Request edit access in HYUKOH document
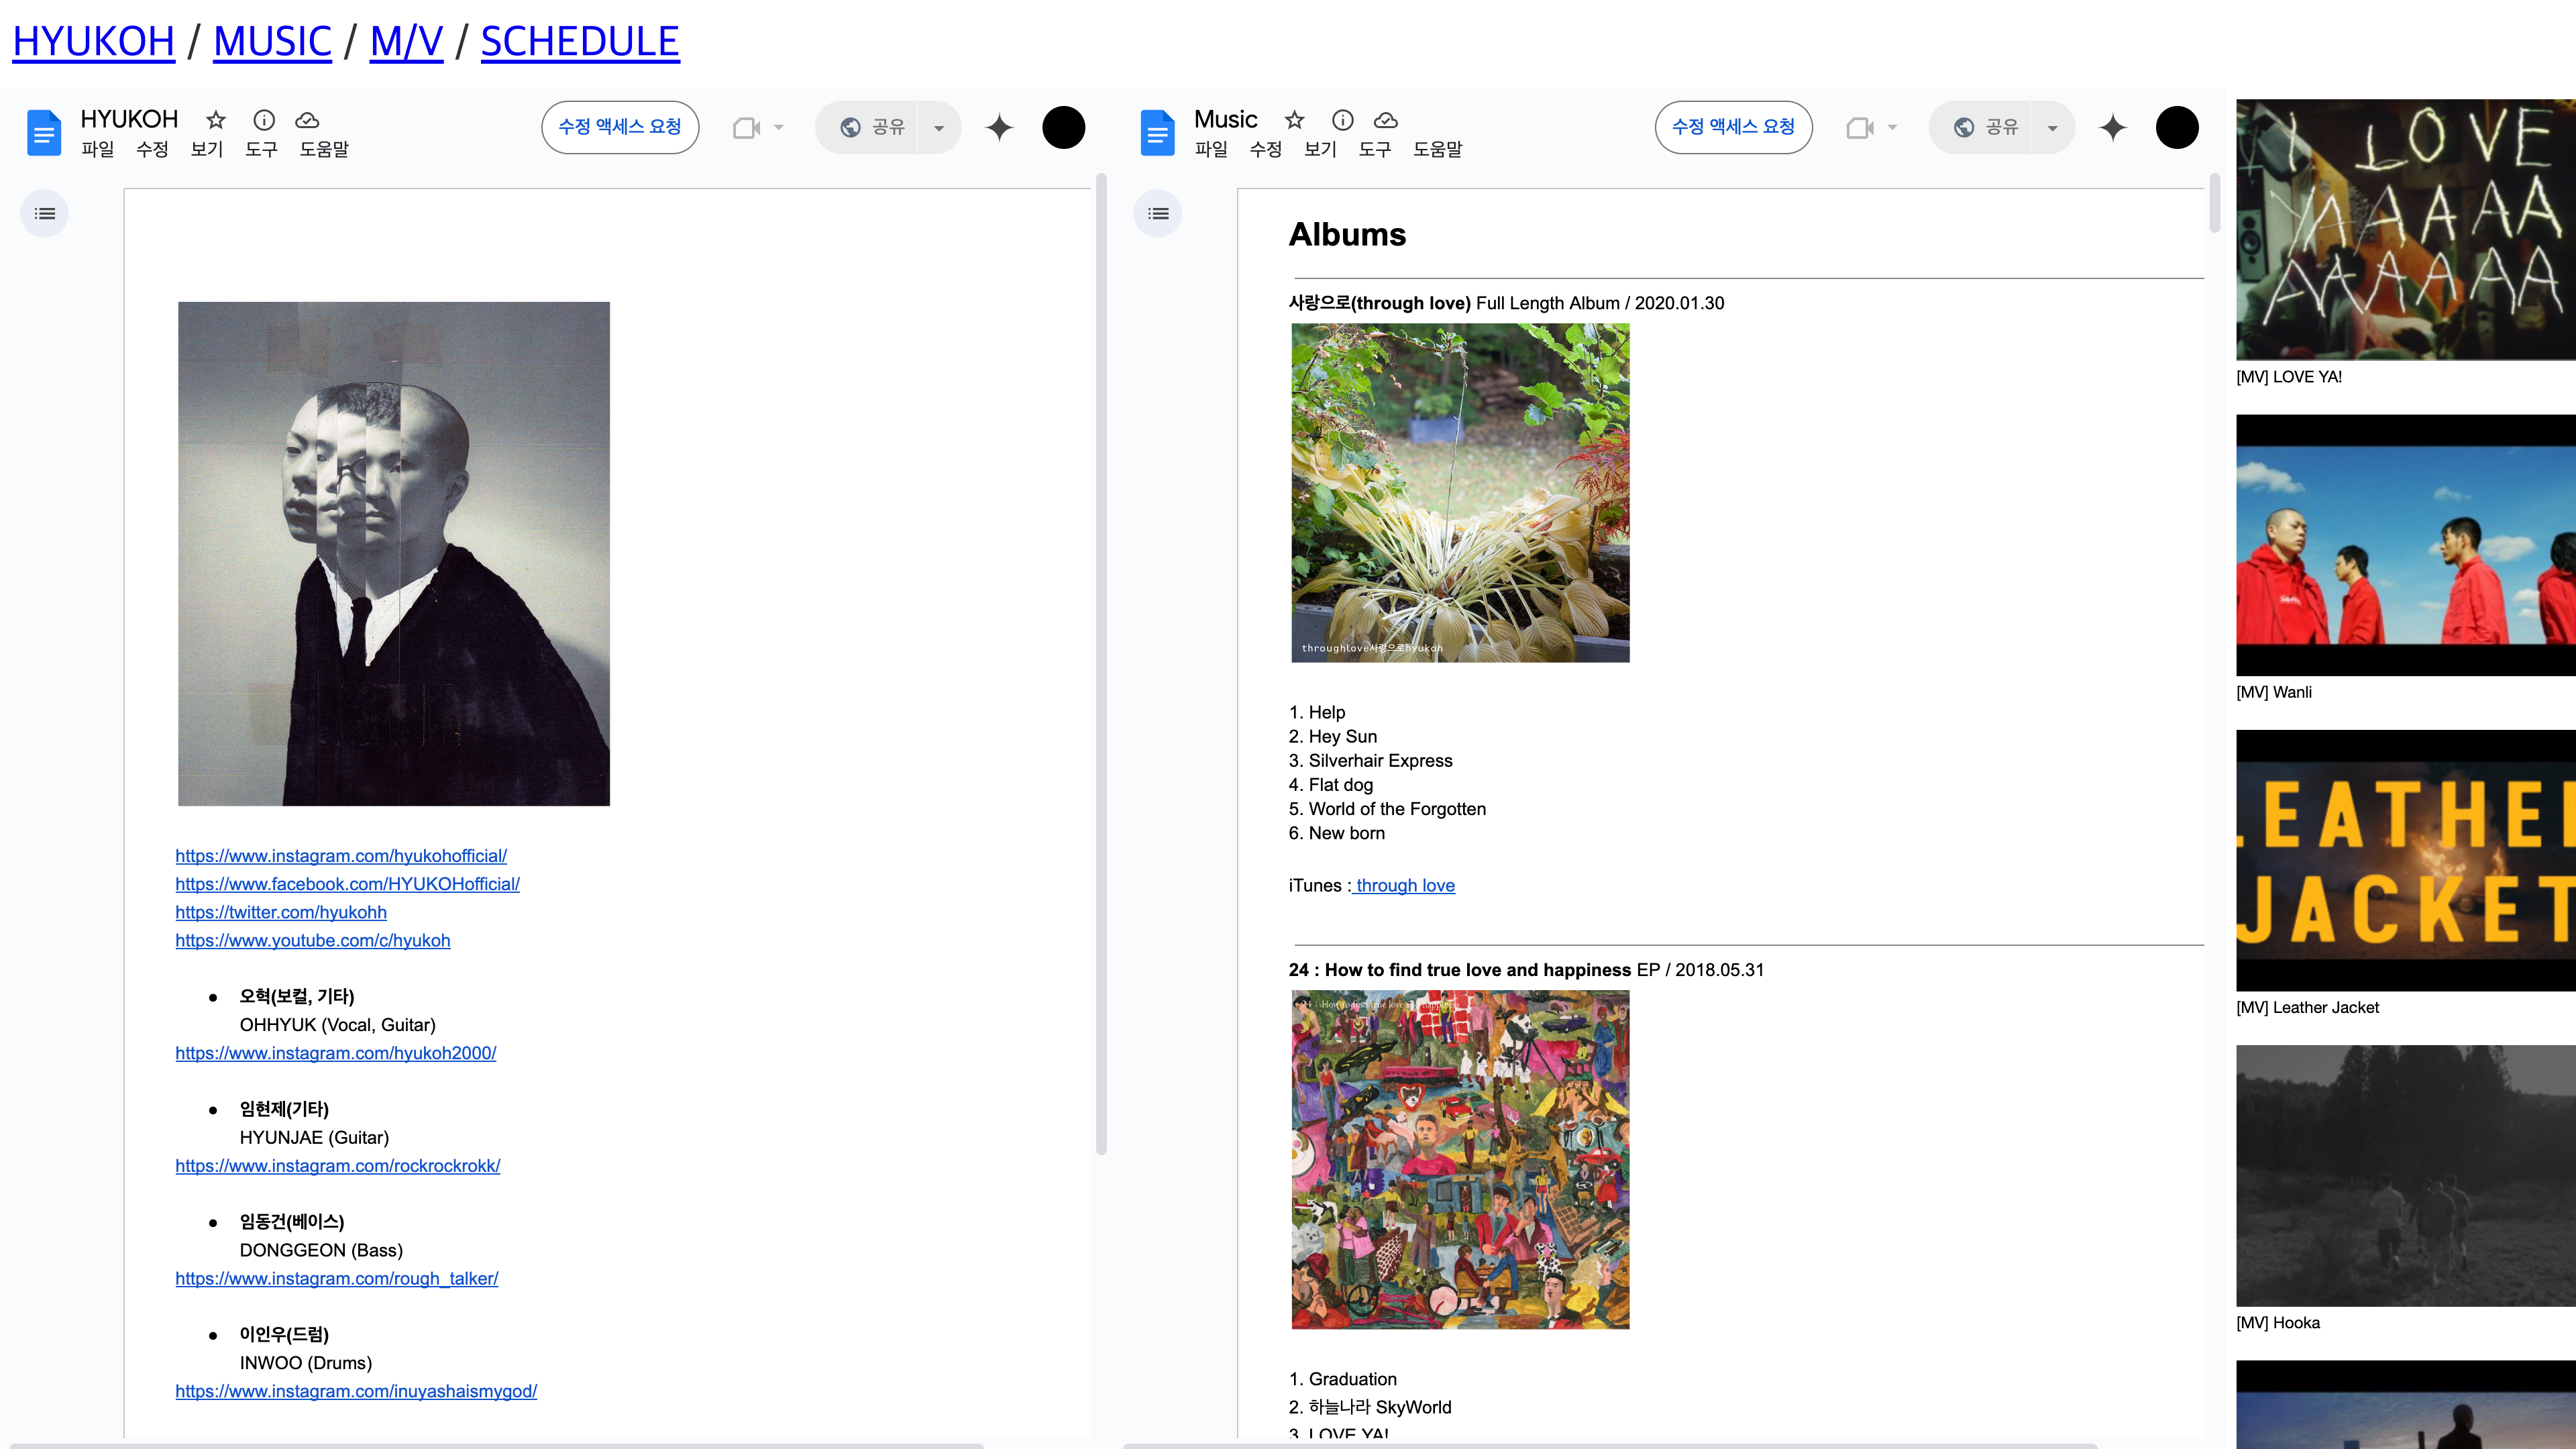The height and width of the screenshot is (1449, 2576). pyautogui.click(x=620, y=127)
